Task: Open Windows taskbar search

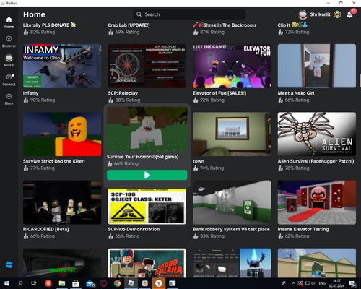Action: click(x=20, y=283)
